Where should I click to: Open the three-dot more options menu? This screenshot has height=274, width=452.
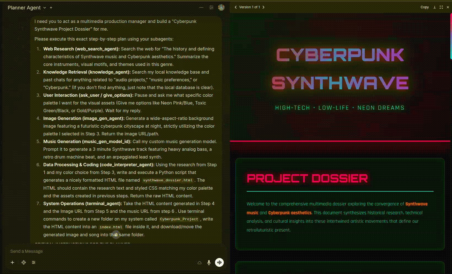click(x=201, y=7)
